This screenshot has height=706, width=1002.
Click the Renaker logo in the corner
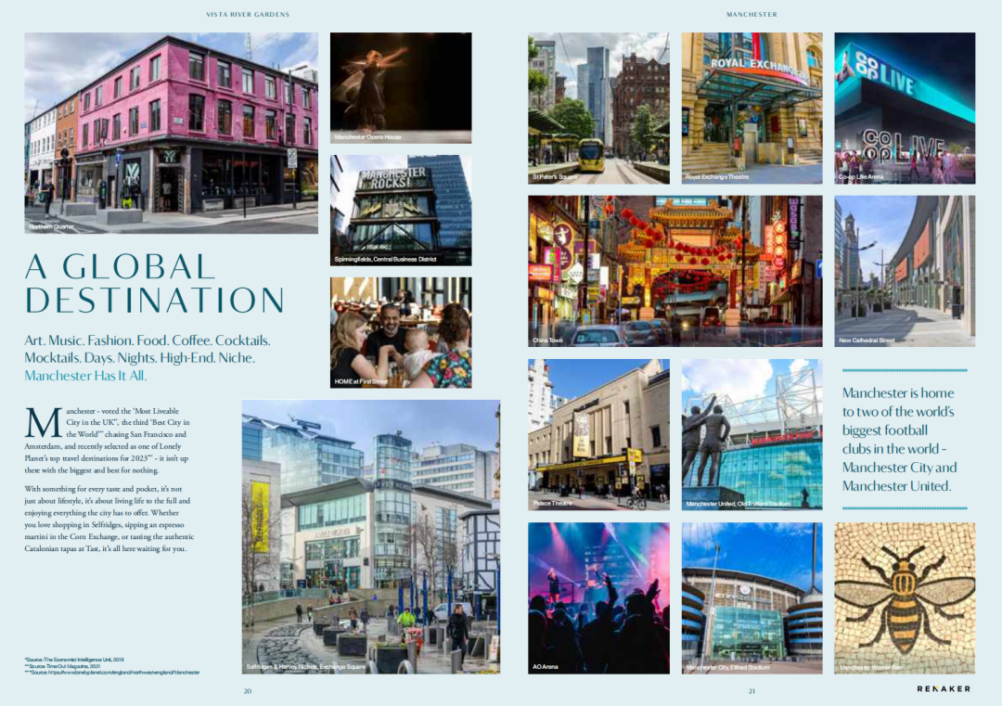click(x=943, y=688)
